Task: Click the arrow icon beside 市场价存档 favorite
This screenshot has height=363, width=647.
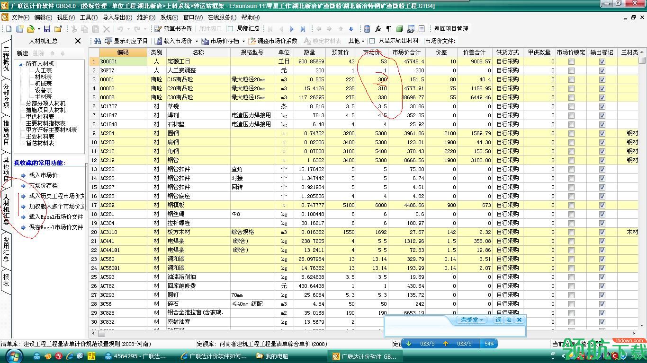Action: click(x=23, y=186)
